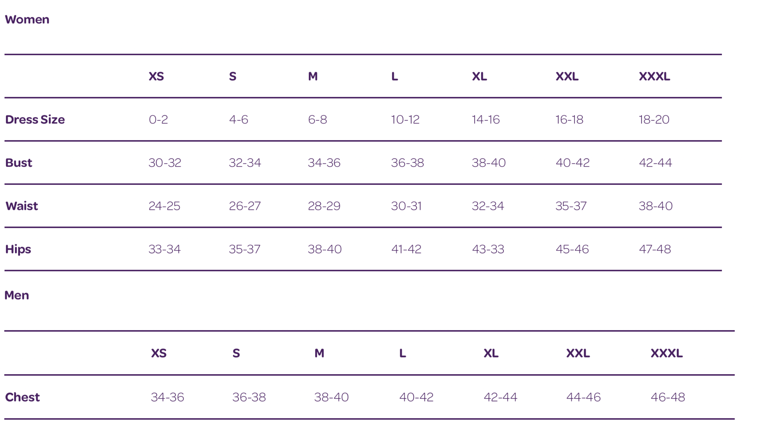Select the Dress Size row label
The width and height of the screenshot is (765, 430).
coord(35,119)
